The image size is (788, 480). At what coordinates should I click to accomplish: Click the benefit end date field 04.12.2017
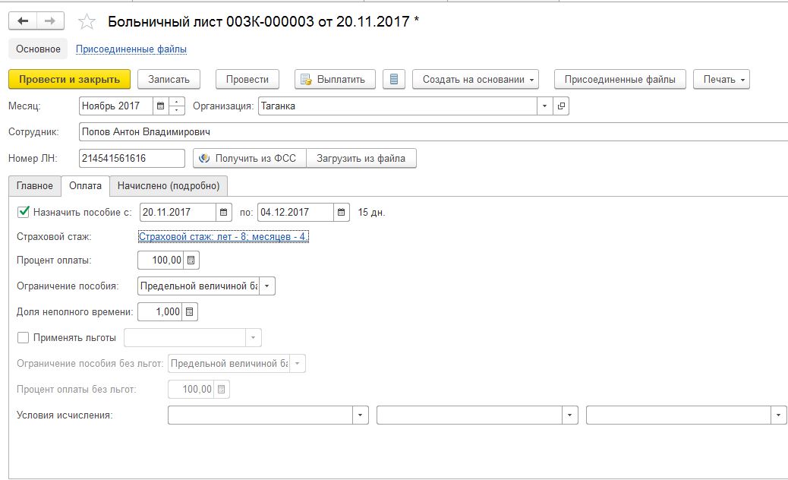(x=295, y=212)
